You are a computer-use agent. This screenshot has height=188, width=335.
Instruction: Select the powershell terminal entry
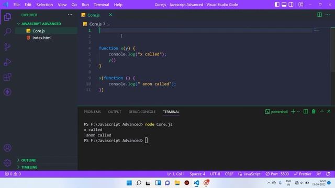[x=276, y=112]
